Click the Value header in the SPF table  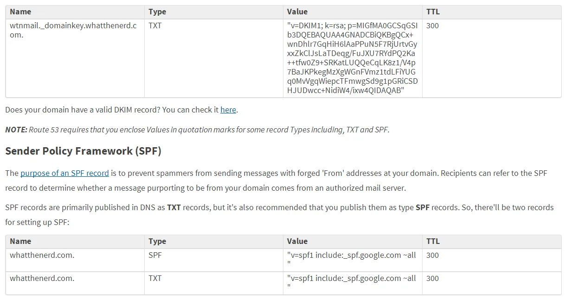click(297, 241)
